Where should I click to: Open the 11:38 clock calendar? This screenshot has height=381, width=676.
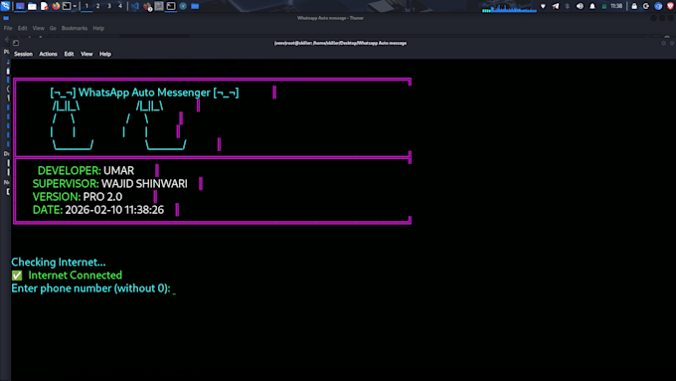click(x=616, y=6)
